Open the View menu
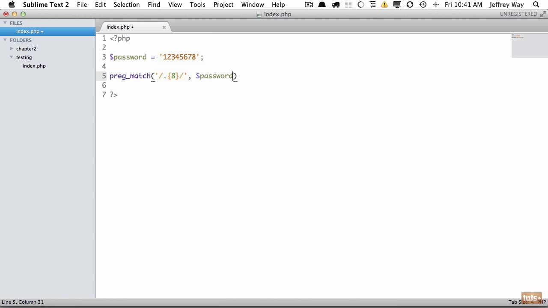The width and height of the screenshot is (548, 308). tap(175, 5)
